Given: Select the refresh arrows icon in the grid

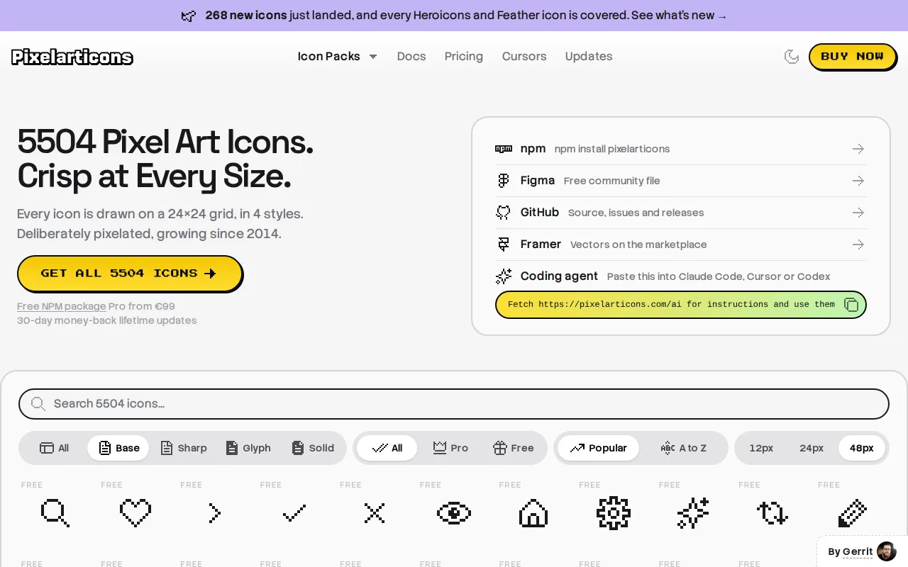Looking at the screenshot, I should [x=773, y=512].
